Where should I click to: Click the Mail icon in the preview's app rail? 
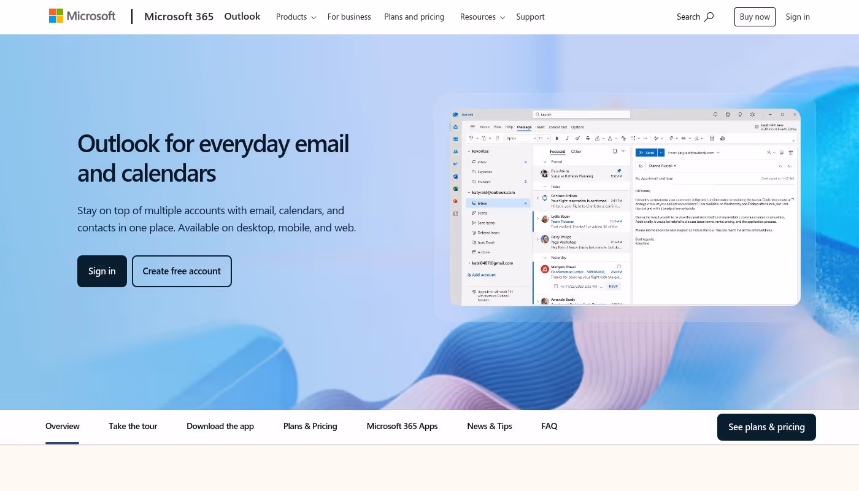tap(455, 127)
